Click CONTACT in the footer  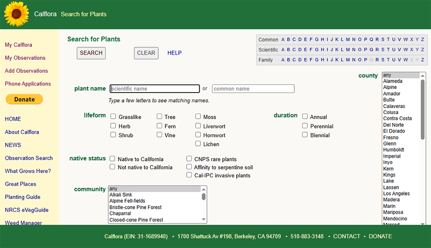(x=347, y=236)
